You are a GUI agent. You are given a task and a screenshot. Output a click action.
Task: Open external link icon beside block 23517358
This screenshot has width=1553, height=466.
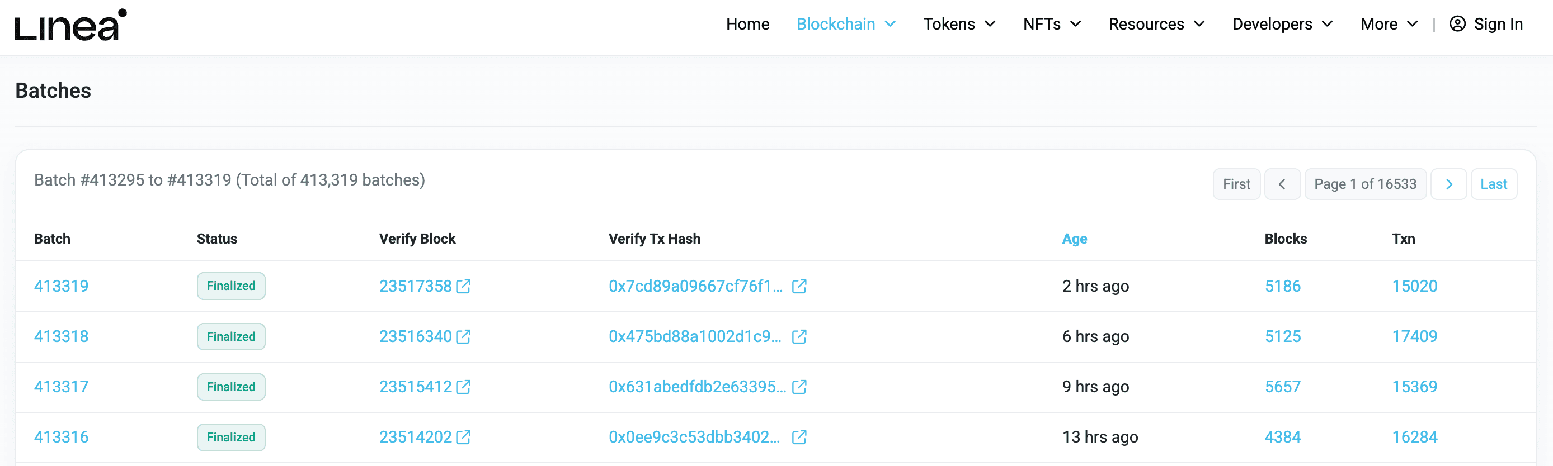point(463,287)
